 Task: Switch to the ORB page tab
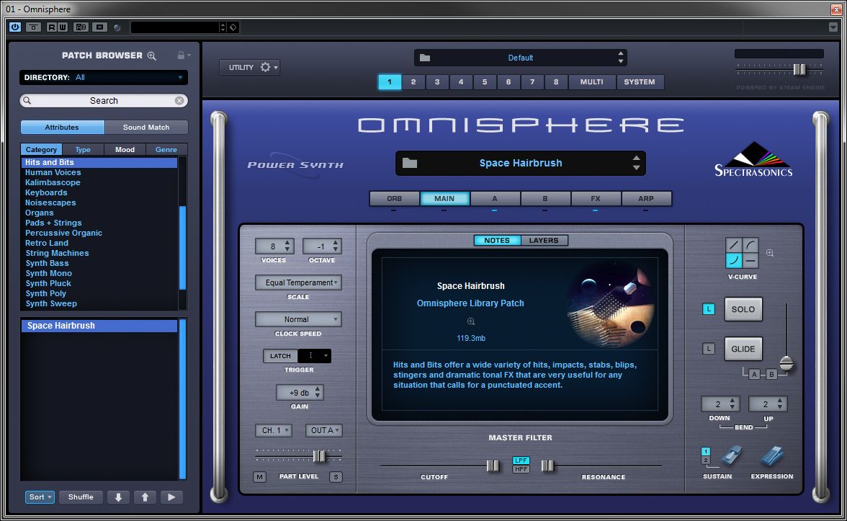click(395, 198)
